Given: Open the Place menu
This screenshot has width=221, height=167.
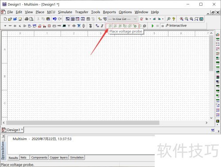Looking at the screenshot, I should point(40,12).
